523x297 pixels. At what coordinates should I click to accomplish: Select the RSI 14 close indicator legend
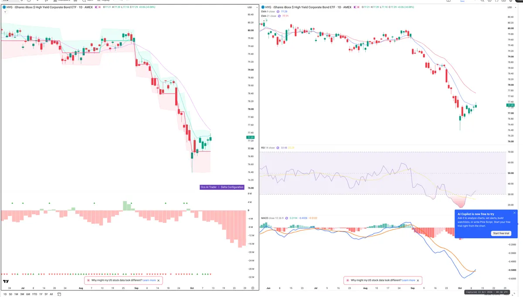[x=268, y=148]
